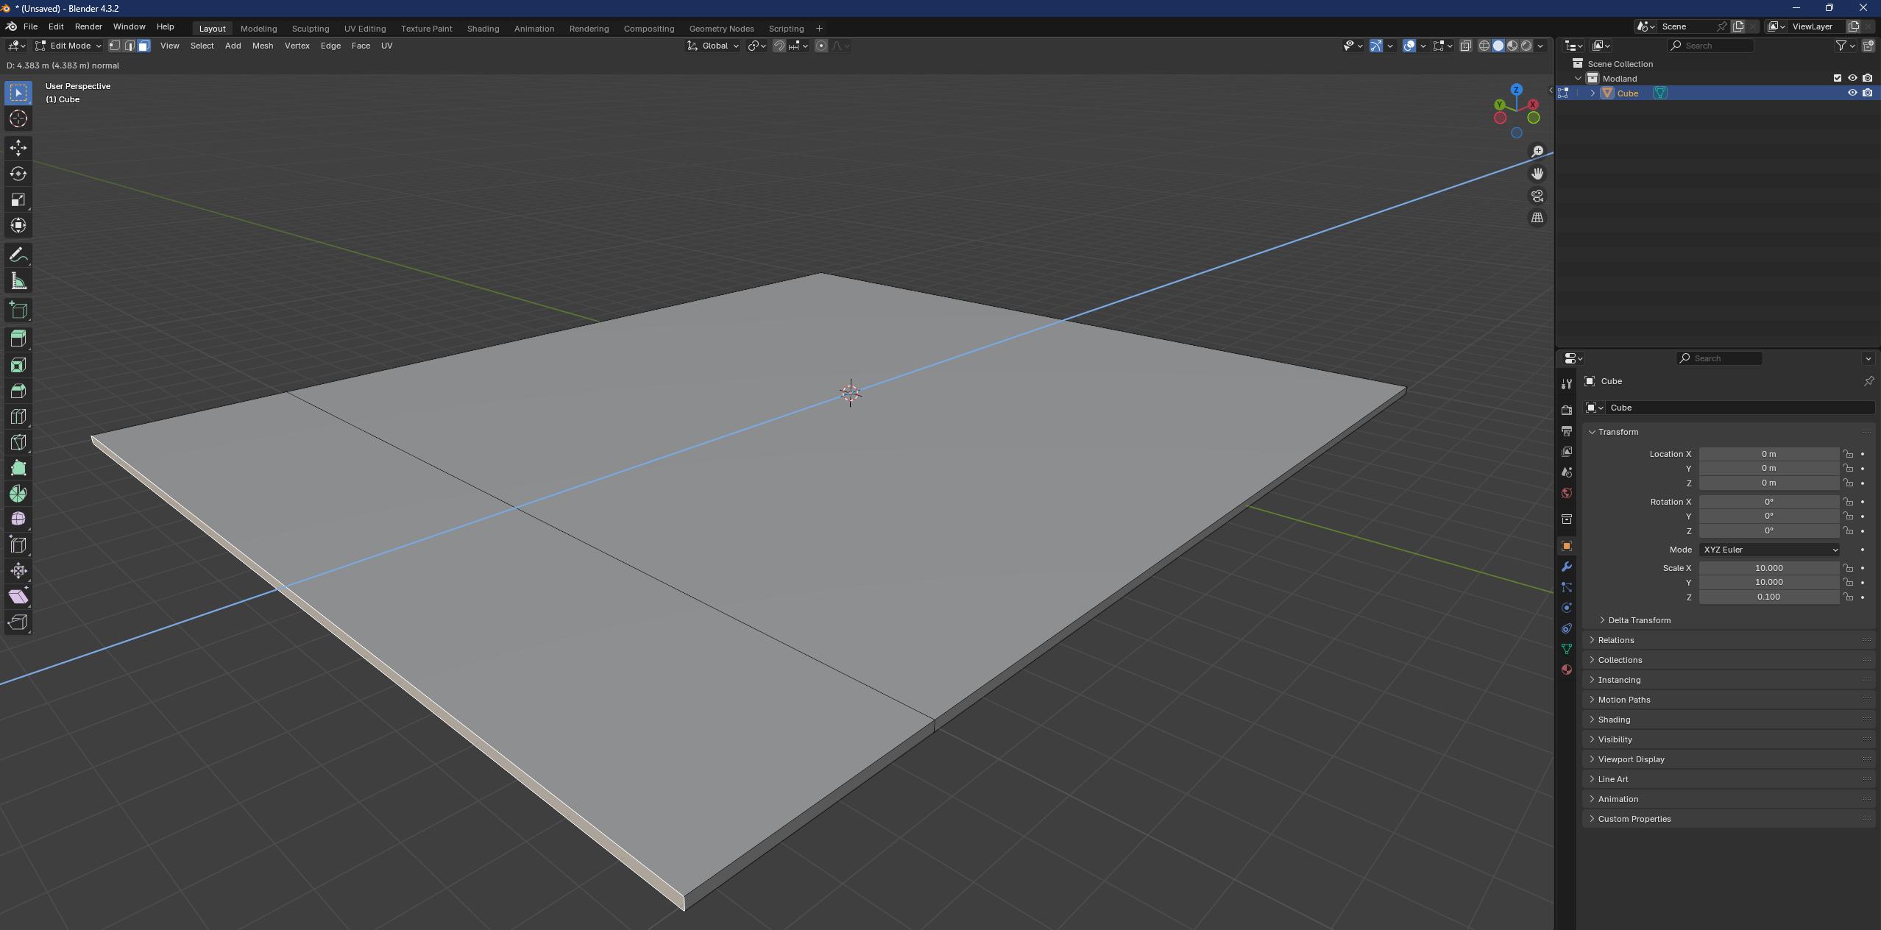Switch to the UV Editing workspace tab

coord(365,29)
